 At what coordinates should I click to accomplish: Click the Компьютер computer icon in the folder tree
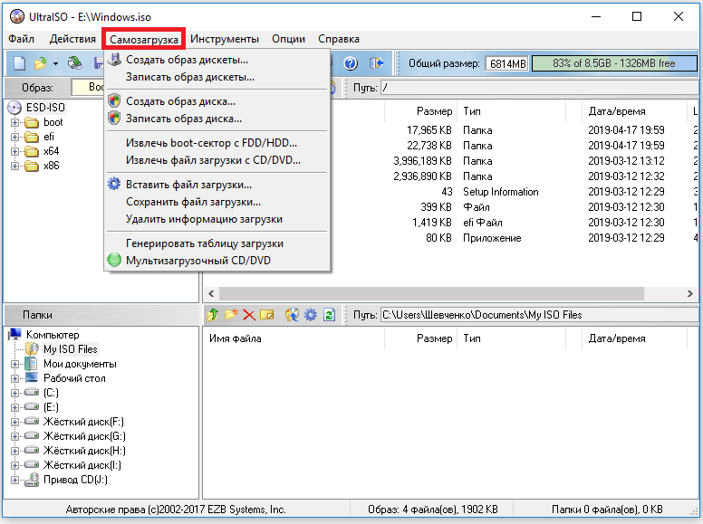14,335
